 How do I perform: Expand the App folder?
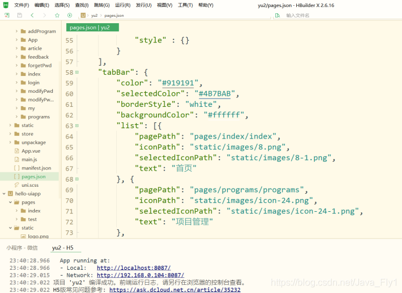(16, 39)
